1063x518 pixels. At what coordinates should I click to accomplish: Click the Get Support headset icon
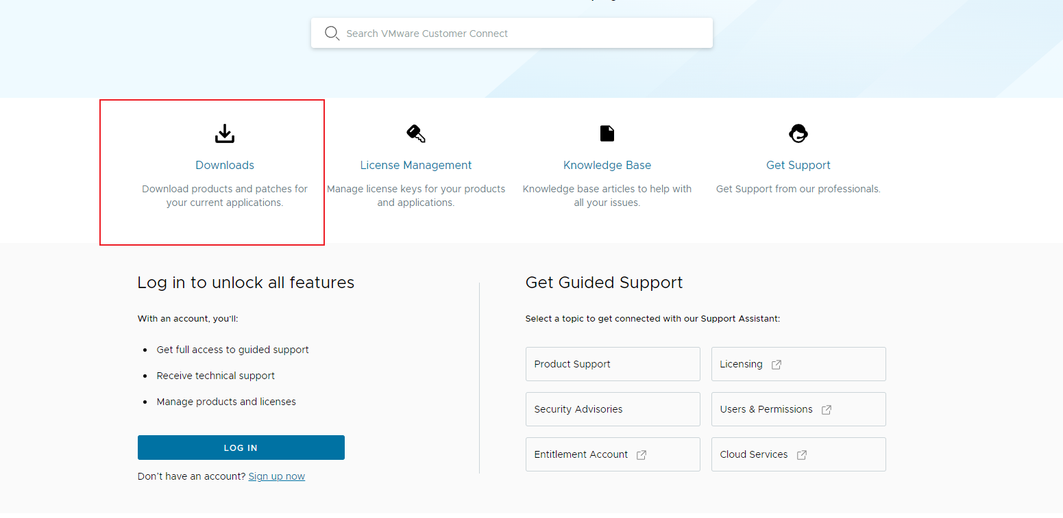click(798, 133)
